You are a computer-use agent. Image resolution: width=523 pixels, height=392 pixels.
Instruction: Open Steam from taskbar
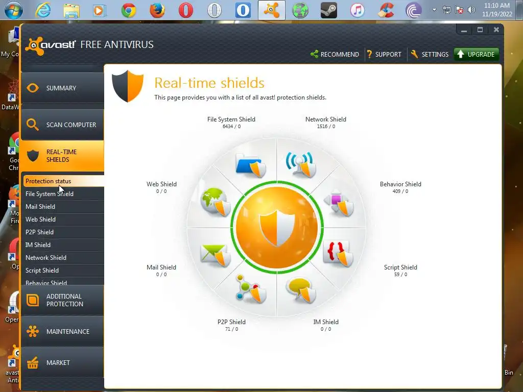point(328,10)
